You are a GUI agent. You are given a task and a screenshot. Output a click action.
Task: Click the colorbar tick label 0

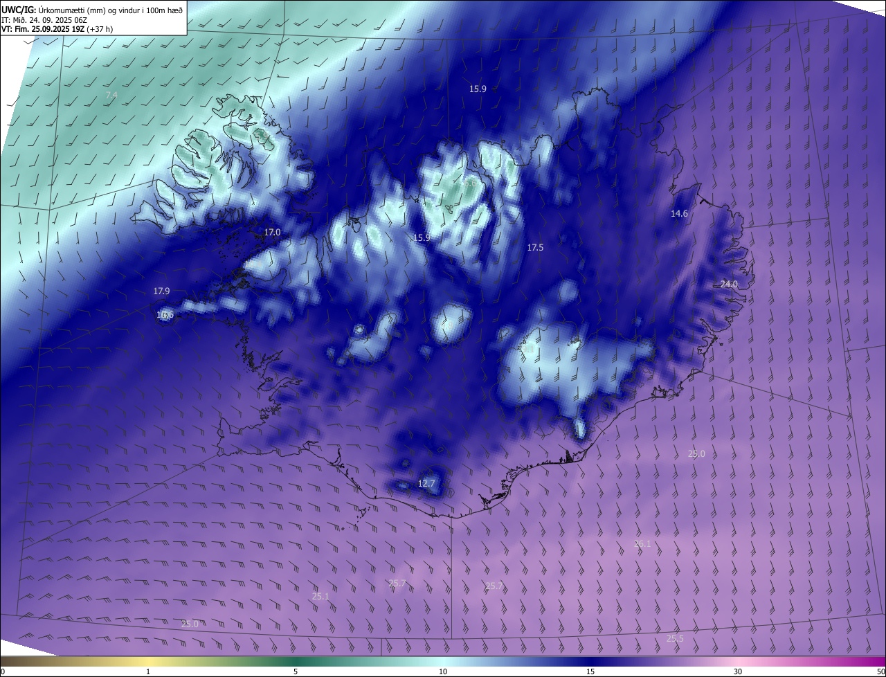coord(3,672)
